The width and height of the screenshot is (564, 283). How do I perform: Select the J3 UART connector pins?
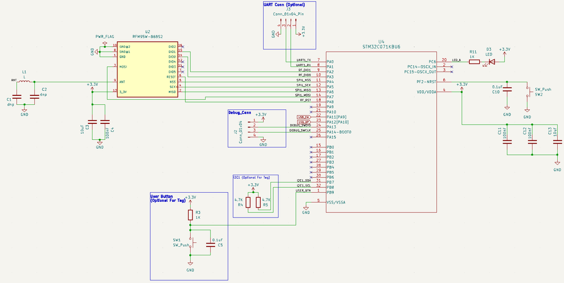(287, 26)
